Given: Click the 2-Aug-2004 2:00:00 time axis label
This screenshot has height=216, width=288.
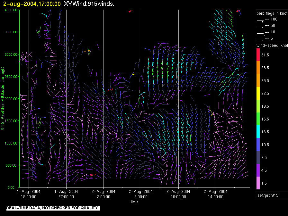Looking at the screenshot, I should pyautogui.click(x=104, y=194).
